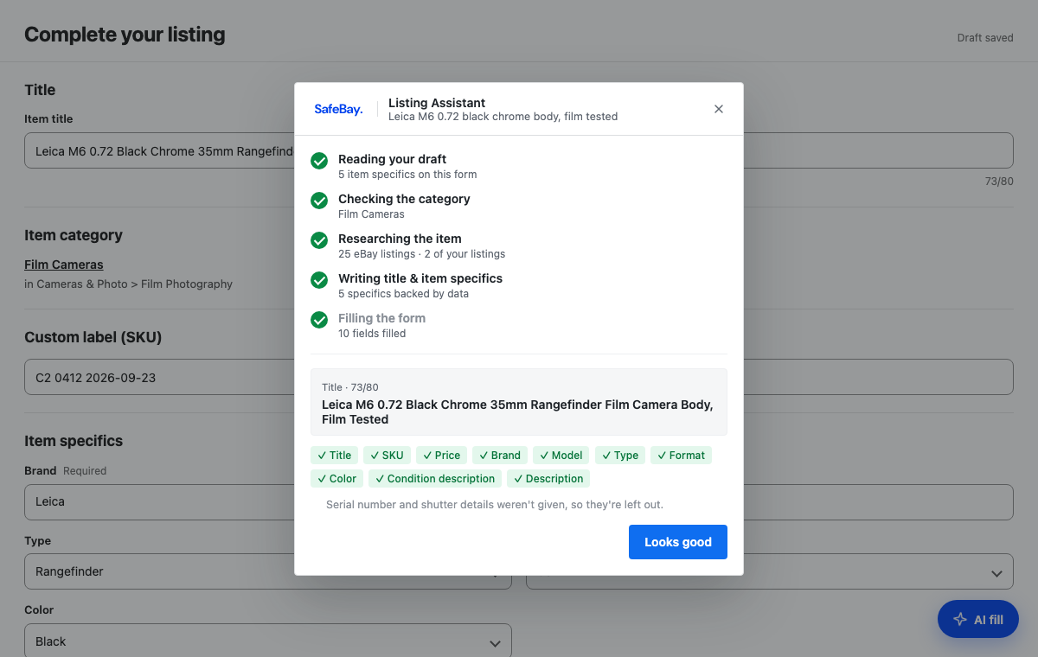Click the Format chip
This screenshot has width=1038, height=657.
pyautogui.click(x=681, y=456)
